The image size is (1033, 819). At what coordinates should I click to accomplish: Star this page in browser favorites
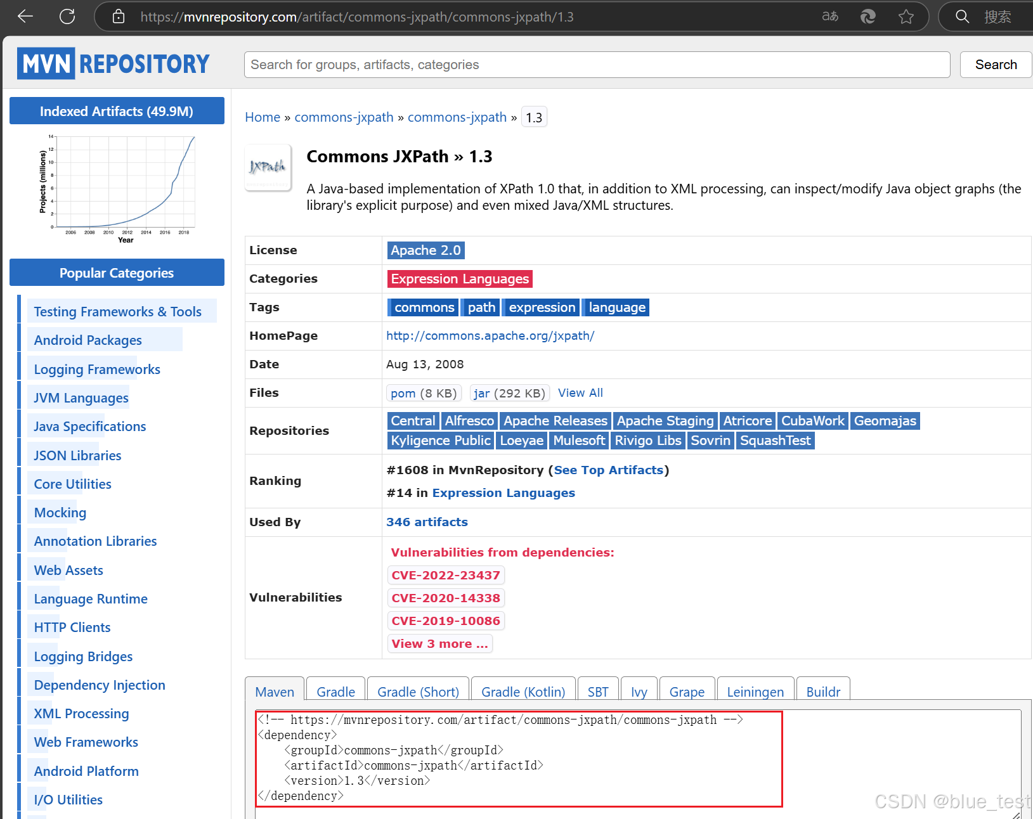click(906, 16)
